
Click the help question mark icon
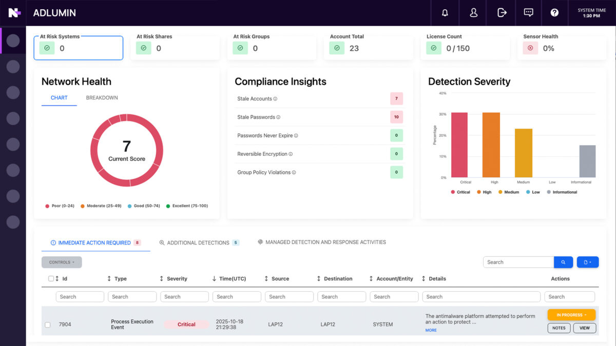555,12
